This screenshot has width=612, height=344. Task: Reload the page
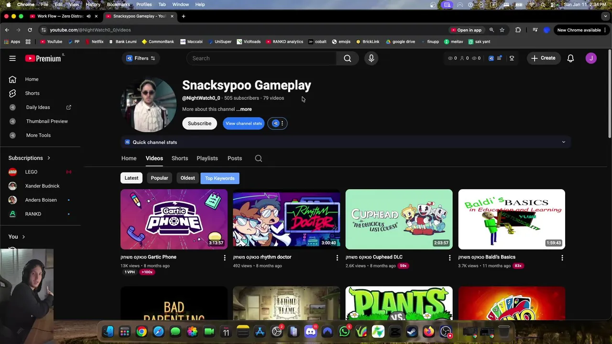pos(30,30)
